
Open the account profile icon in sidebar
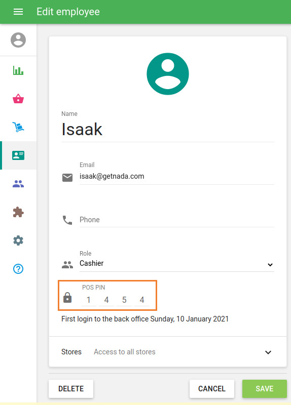pyautogui.click(x=18, y=40)
